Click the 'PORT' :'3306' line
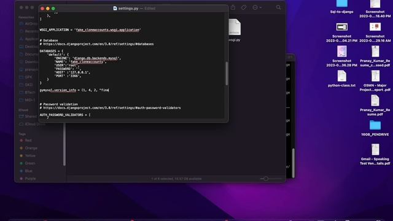 (x=68, y=76)
